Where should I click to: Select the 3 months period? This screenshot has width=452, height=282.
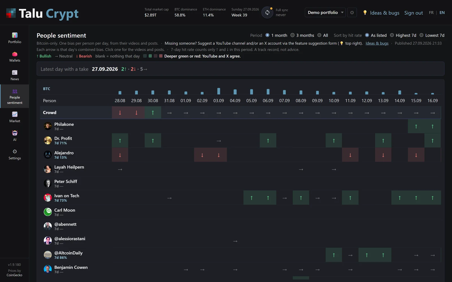tap(302, 35)
